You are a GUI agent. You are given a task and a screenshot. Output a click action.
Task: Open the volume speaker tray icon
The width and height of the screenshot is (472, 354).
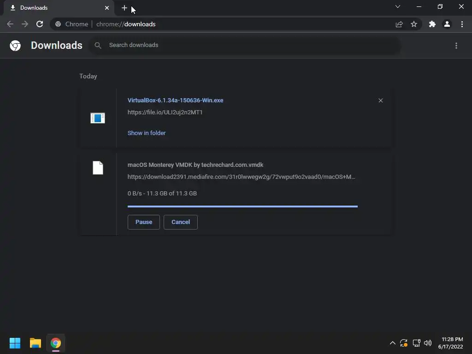click(427, 343)
